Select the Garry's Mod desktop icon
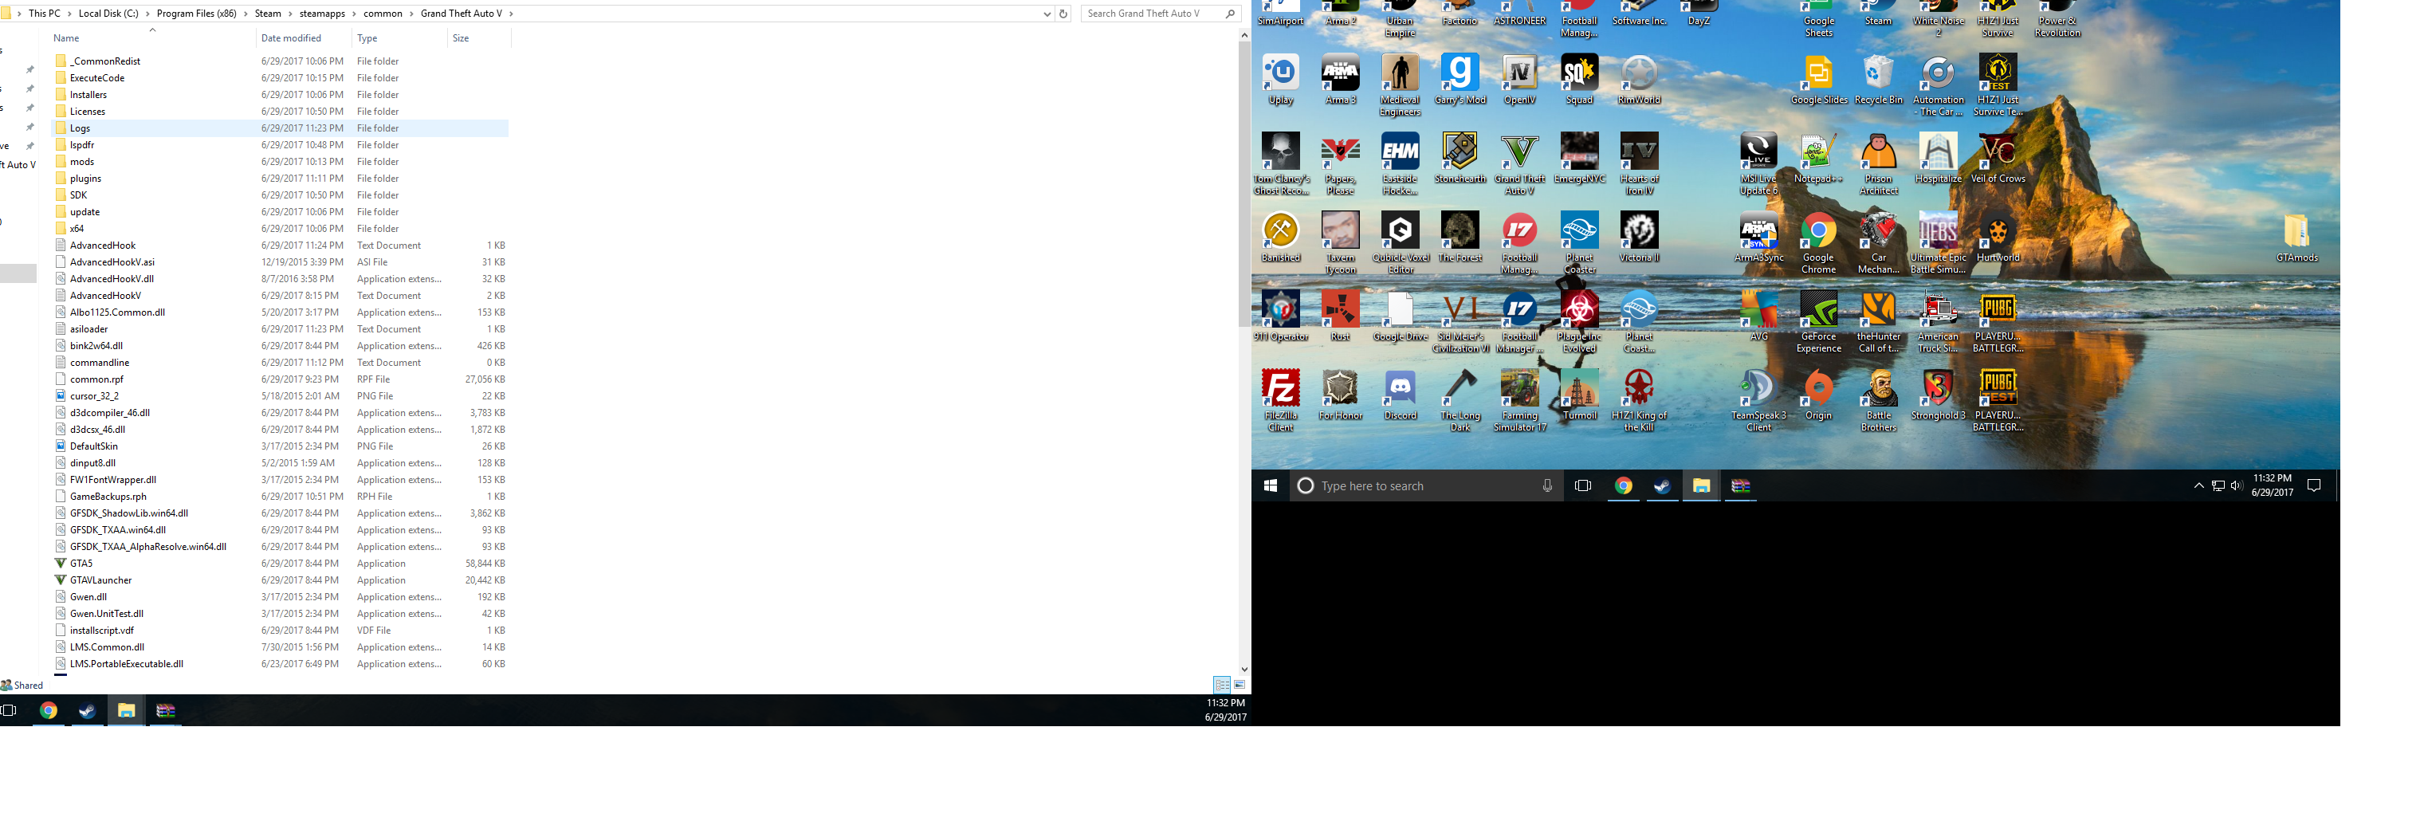Image resolution: width=2428 pixels, height=837 pixels. click(1460, 79)
